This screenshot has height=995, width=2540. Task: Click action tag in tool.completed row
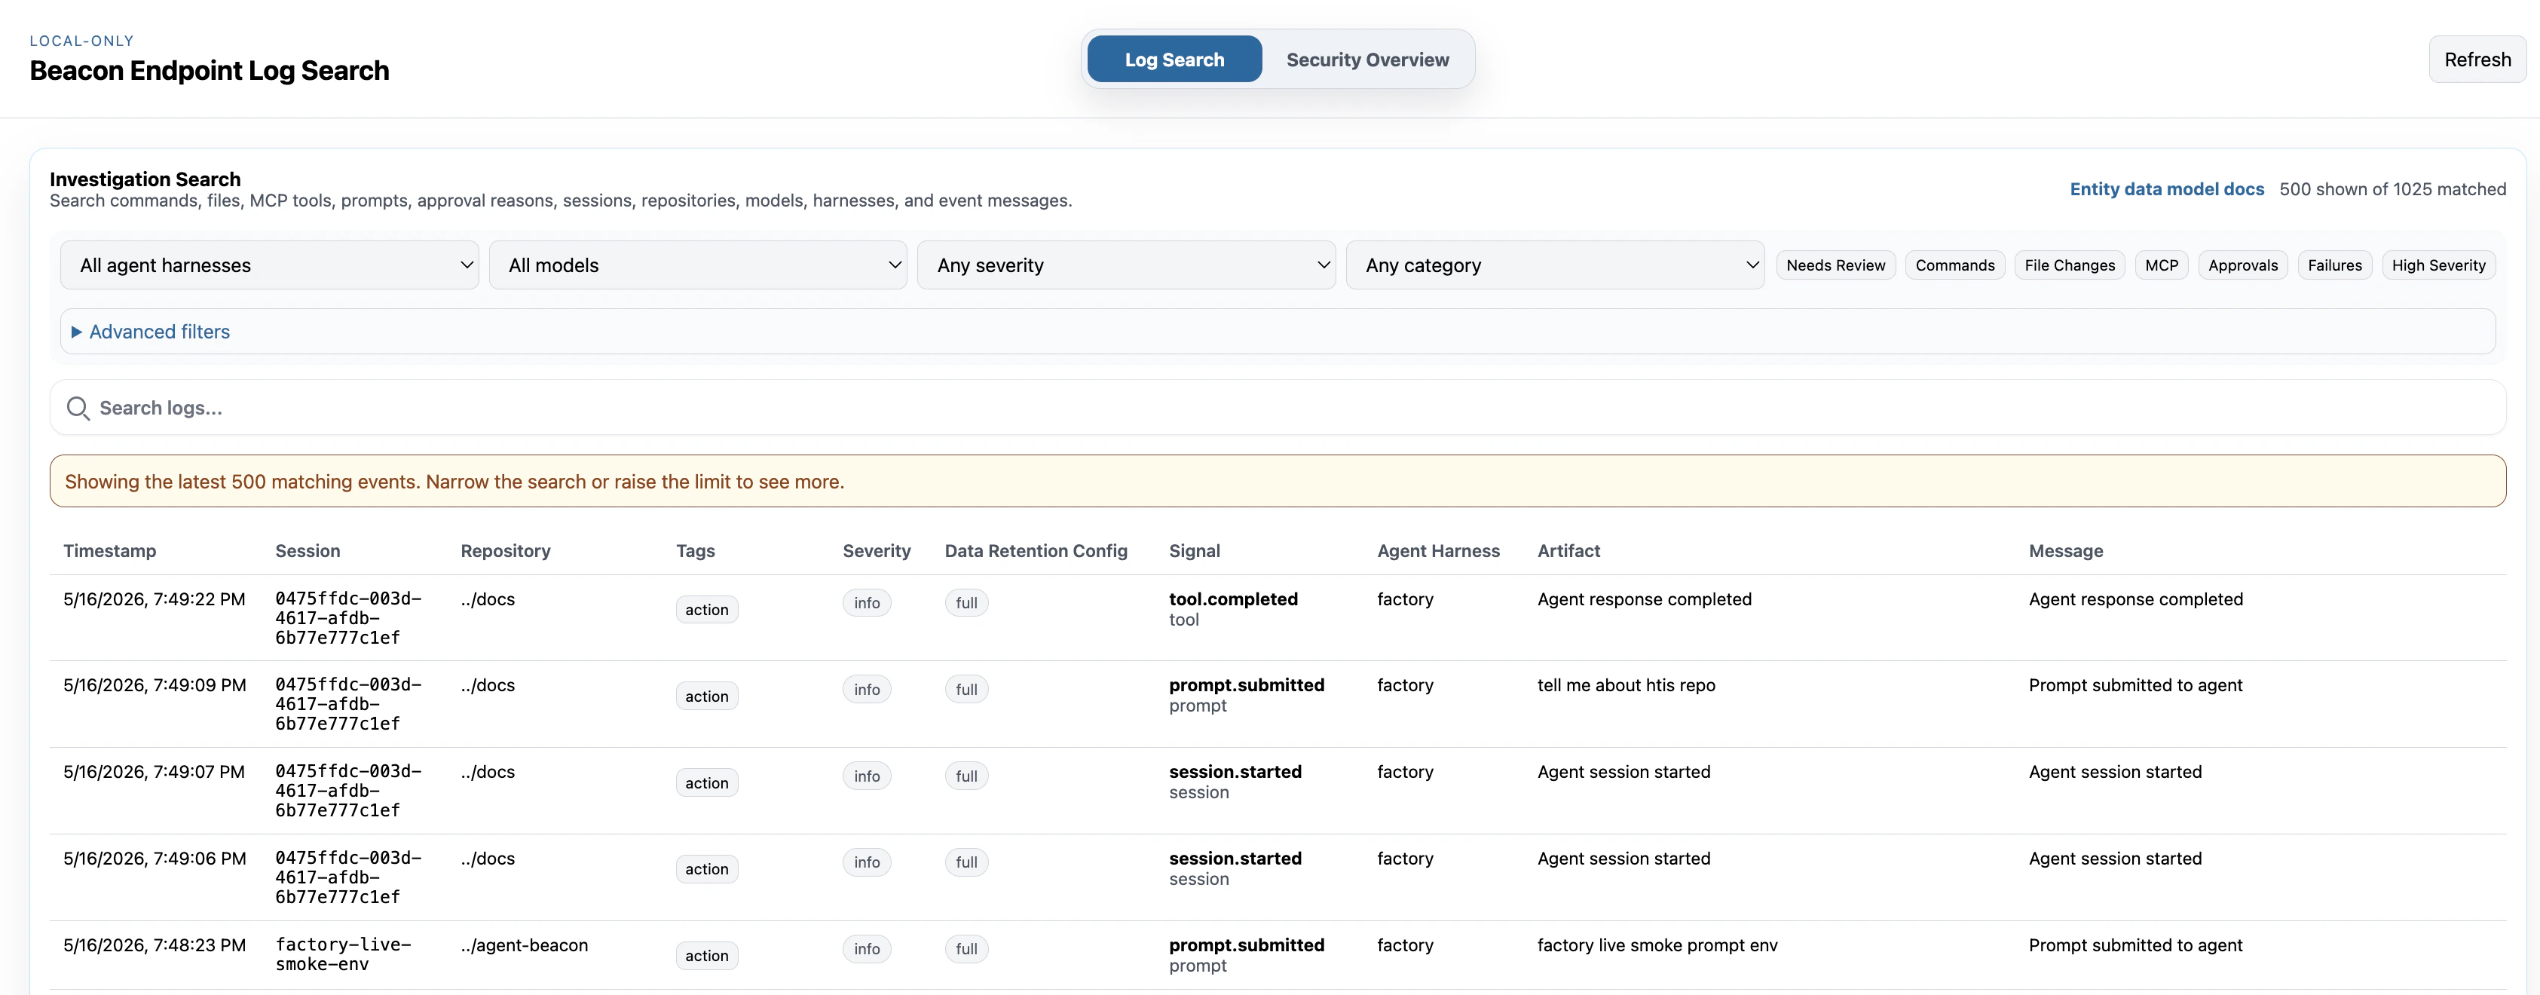tap(706, 609)
